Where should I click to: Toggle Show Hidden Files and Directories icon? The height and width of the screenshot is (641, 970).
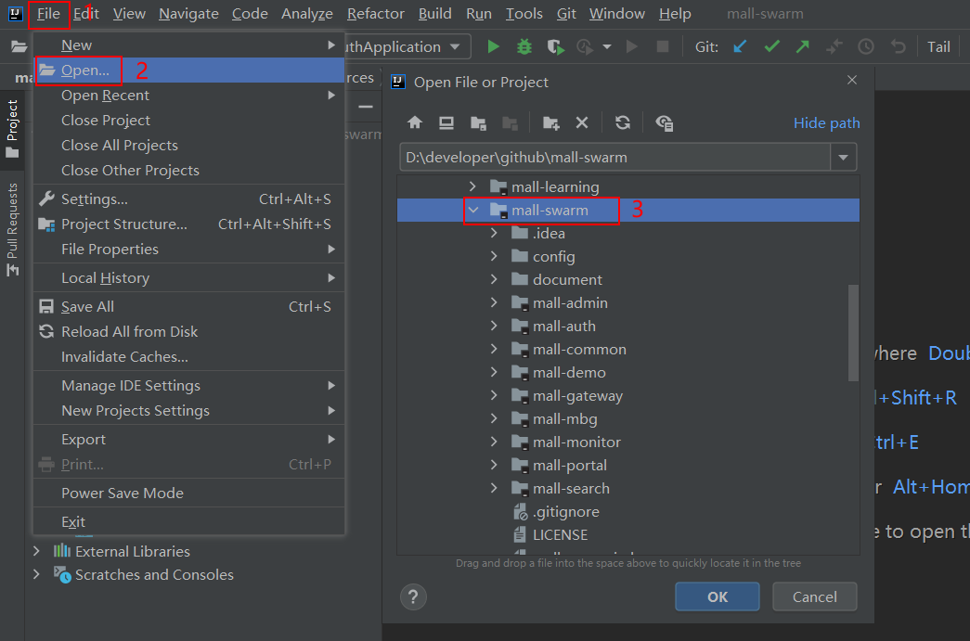pos(665,123)
